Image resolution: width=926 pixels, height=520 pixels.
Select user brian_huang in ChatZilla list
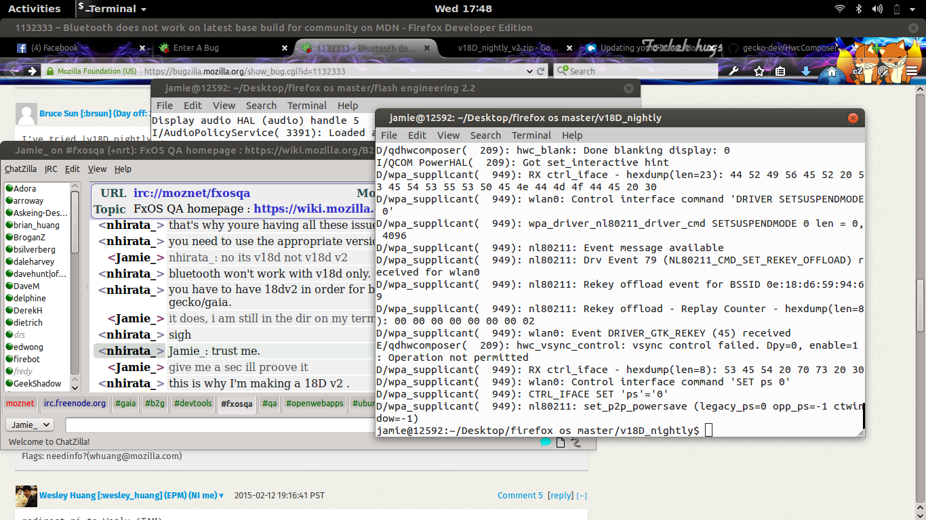(x=36, y=225)
